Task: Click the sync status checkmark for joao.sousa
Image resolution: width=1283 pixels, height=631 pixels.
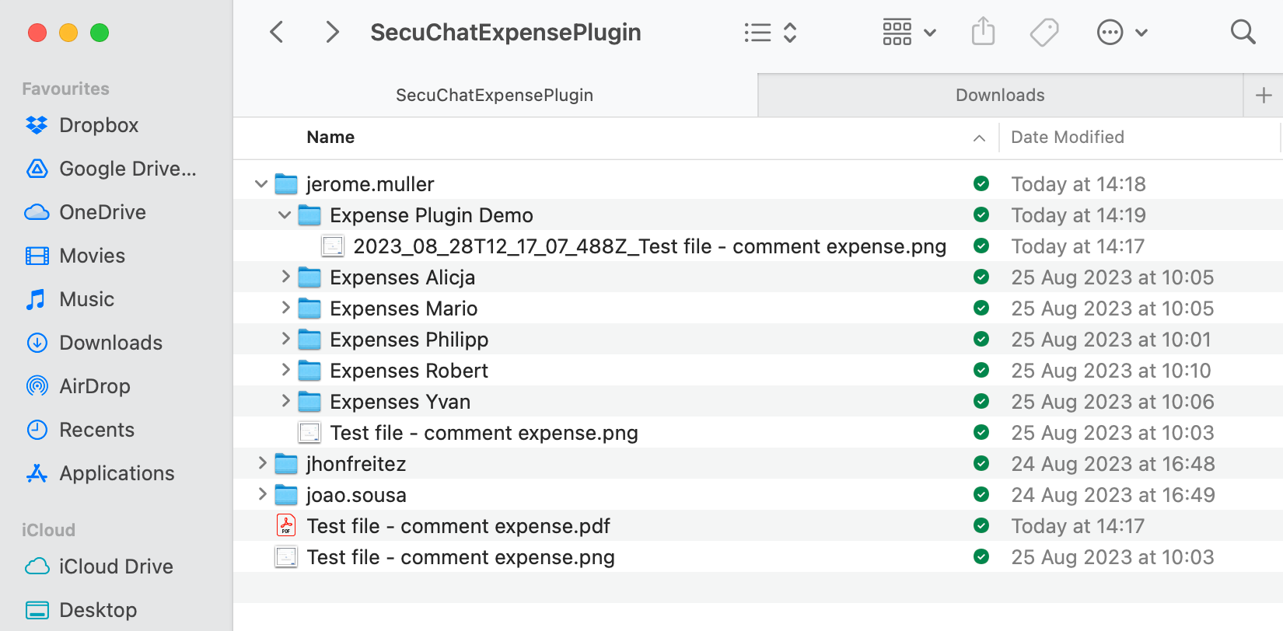Action: click(x=981, y=494)
